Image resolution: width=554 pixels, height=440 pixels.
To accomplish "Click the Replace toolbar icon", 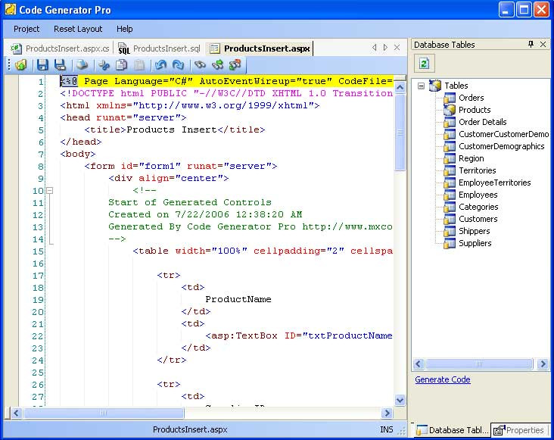I will (235, 65).
